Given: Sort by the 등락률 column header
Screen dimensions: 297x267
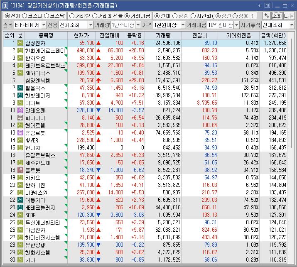Looking at the screenshot, I should [x=134, y=35].
